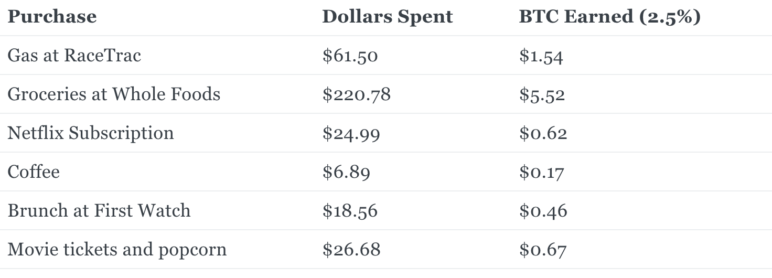
Task: Click the $61.50 amount
Action: click(350, 56)
